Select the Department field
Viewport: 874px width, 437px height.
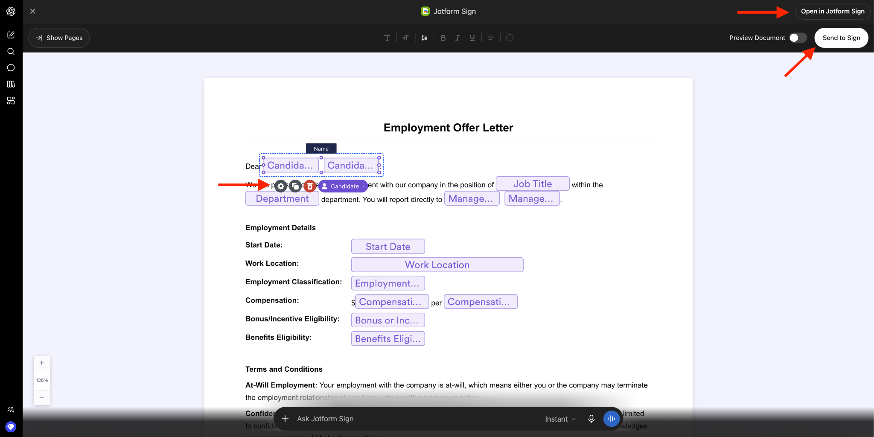[x=282, y=198]
